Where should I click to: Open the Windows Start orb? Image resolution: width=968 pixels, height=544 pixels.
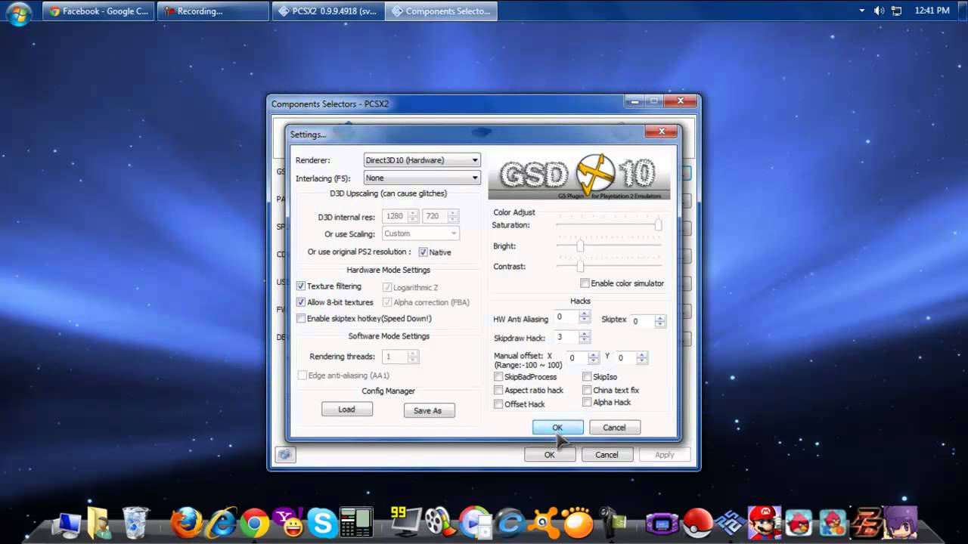(19, 13)
